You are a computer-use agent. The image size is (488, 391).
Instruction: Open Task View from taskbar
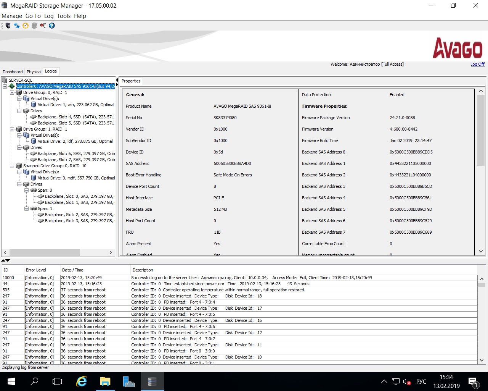pyautogui.click(x=57, y=381)
